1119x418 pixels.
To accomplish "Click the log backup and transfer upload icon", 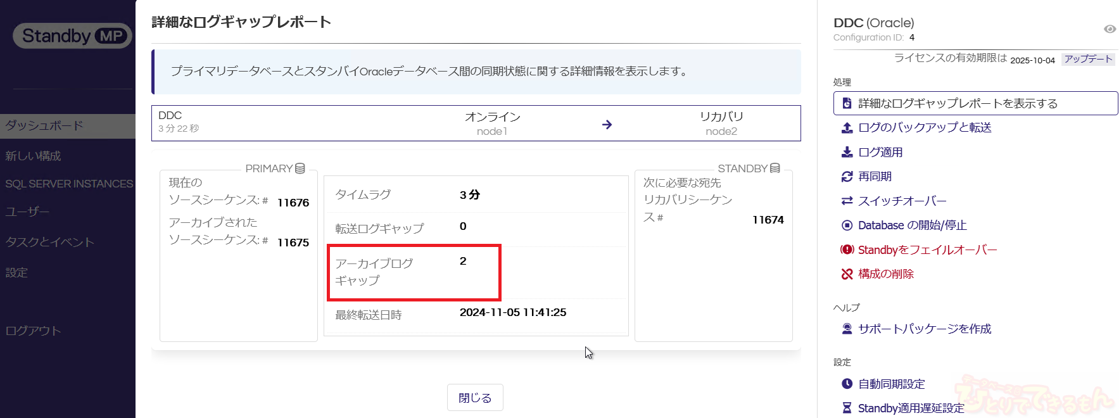I will 847,128.
